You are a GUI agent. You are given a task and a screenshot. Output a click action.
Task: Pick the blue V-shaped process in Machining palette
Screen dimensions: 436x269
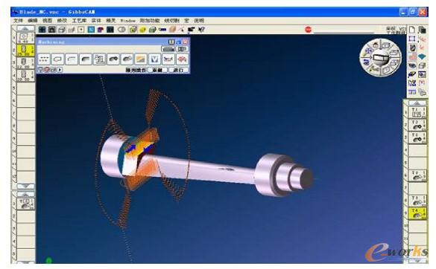[x=154, y=59]
